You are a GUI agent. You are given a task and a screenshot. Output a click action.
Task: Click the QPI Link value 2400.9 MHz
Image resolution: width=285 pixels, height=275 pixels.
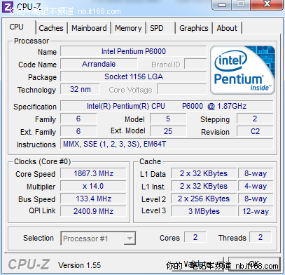click(93, 211)
